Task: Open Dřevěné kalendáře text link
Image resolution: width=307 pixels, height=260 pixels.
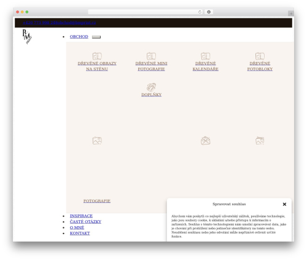Action: point(206,66)
